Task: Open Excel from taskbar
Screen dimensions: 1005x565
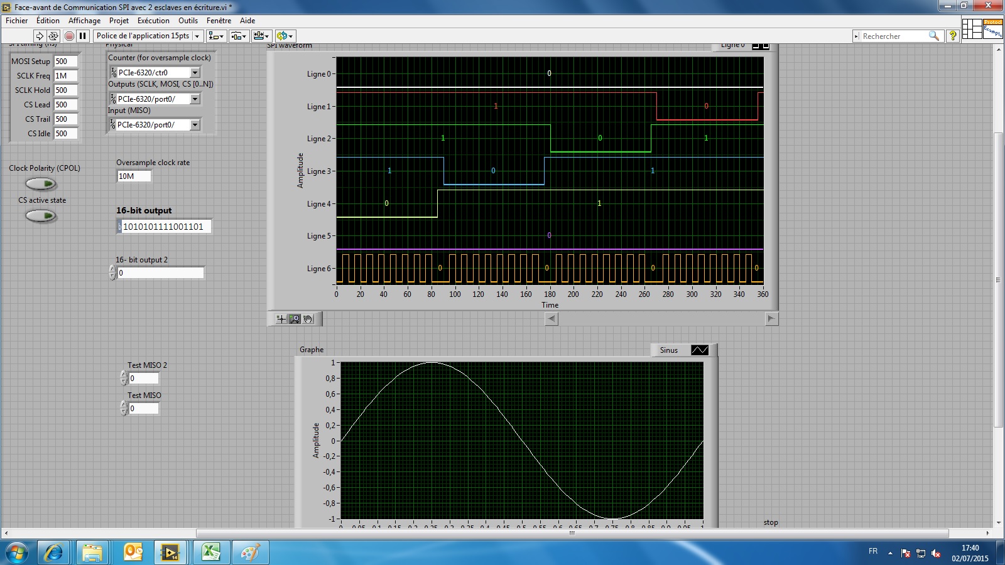Action: click(210, 552)
